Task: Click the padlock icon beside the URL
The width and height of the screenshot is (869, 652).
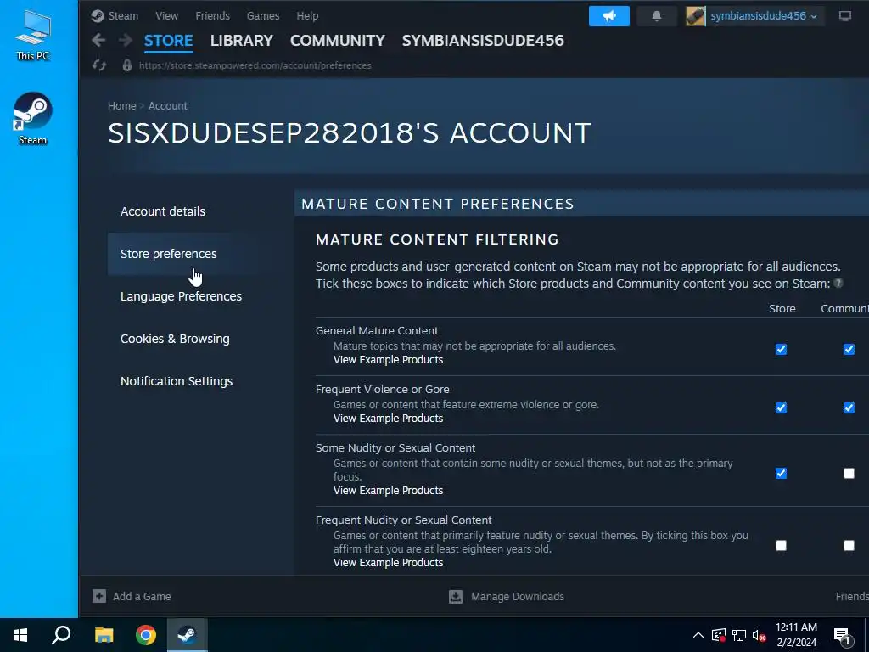Action: tap(127, 65)
